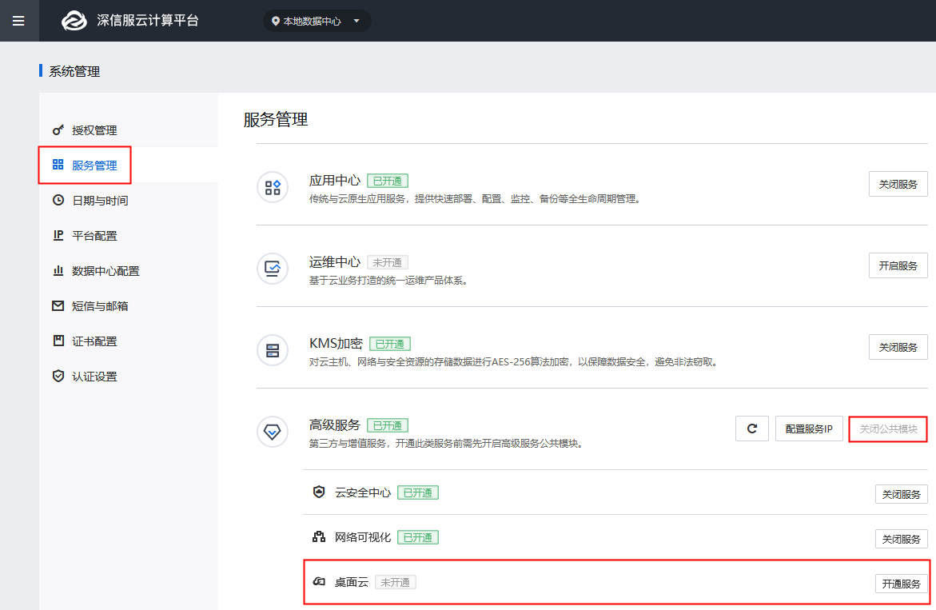Click the 服务管理 page title
936x610 pixels.
pos(276,119)
